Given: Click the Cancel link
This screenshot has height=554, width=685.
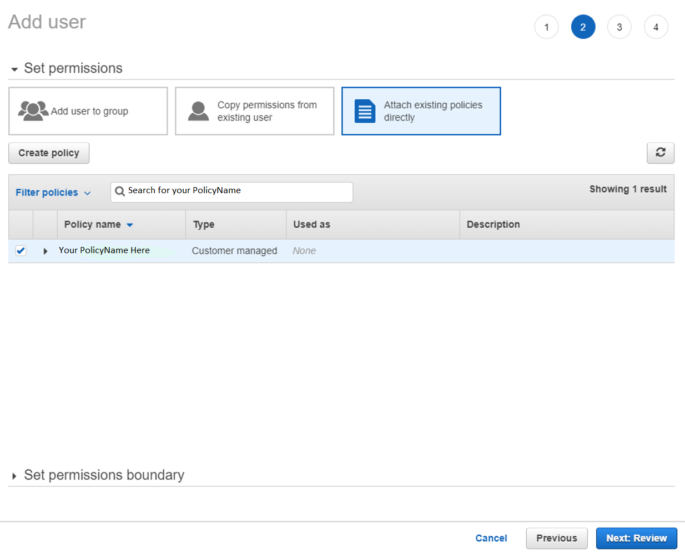Looking at the screenshot, I should click(491, 538).
